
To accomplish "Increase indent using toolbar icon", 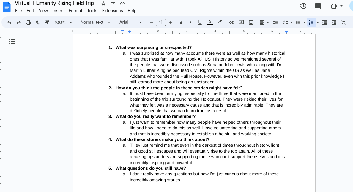I will click(x=334, y=23).
